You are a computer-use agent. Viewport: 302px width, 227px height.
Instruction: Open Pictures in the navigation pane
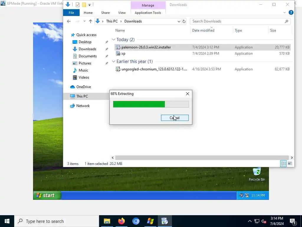[x=85, y=63]
